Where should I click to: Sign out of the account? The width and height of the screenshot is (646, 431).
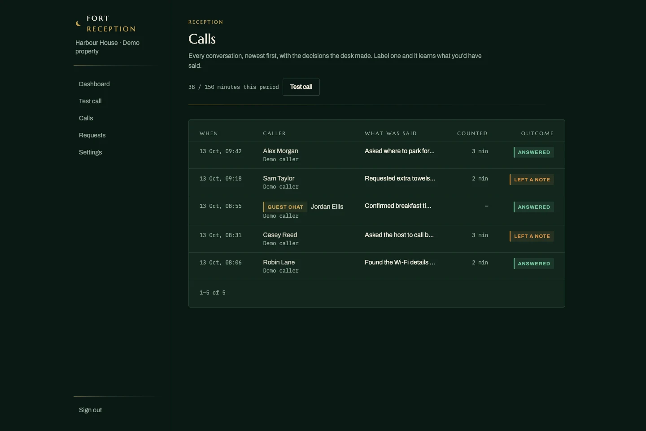tap(91, 410)
